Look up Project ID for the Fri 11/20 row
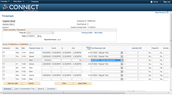The image size is (172, 97). [x=161, y=64]
